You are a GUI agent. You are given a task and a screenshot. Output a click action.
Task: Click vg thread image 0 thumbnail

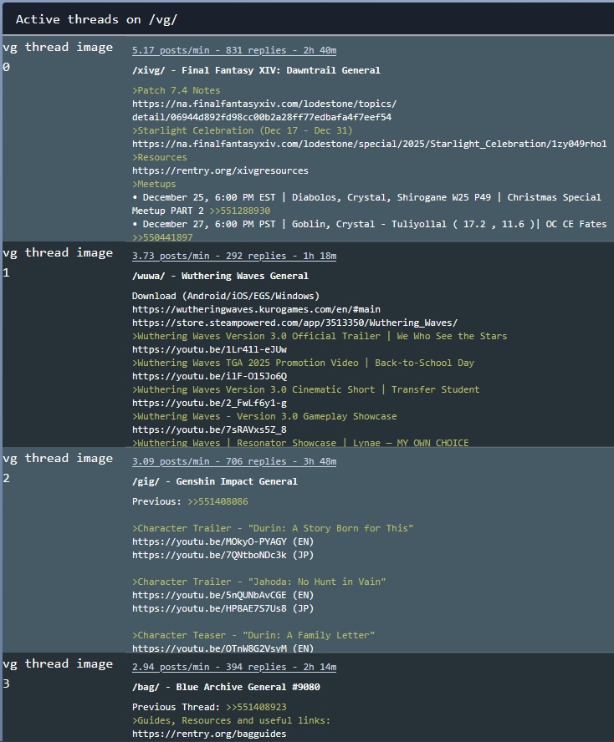pos(58,57)
